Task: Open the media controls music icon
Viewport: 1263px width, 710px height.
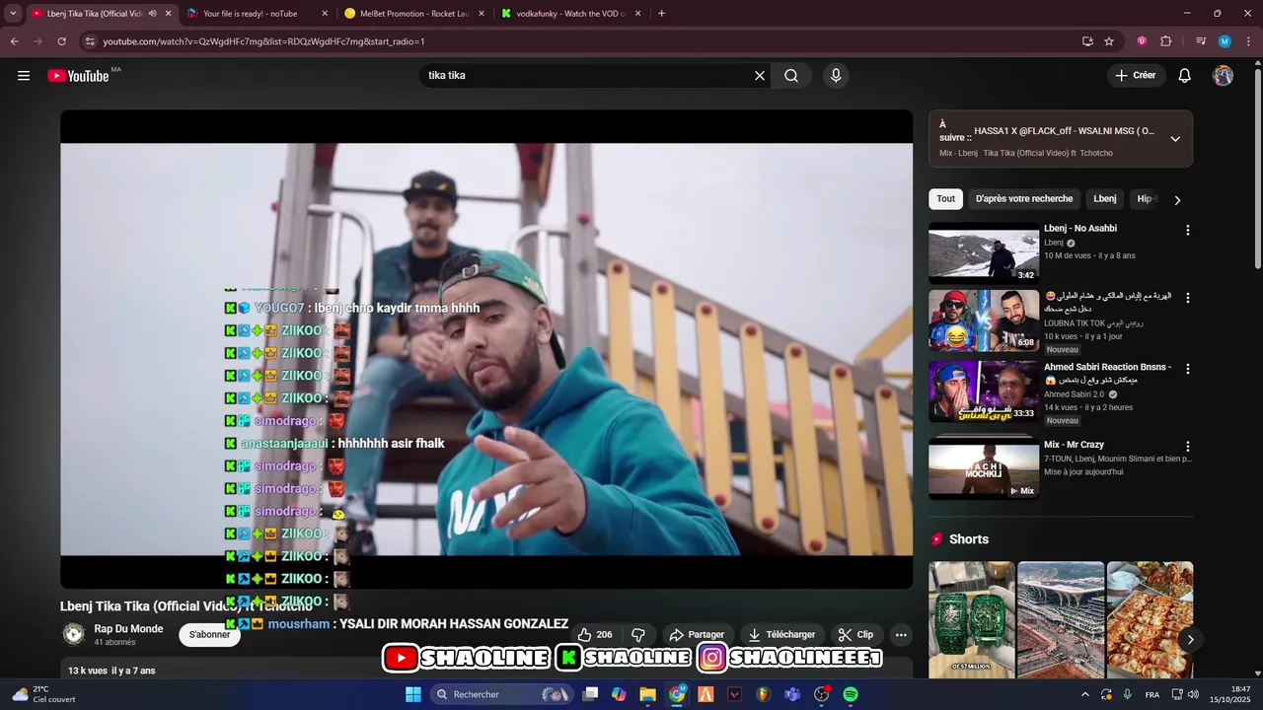Action: [x=1201, y=41]
